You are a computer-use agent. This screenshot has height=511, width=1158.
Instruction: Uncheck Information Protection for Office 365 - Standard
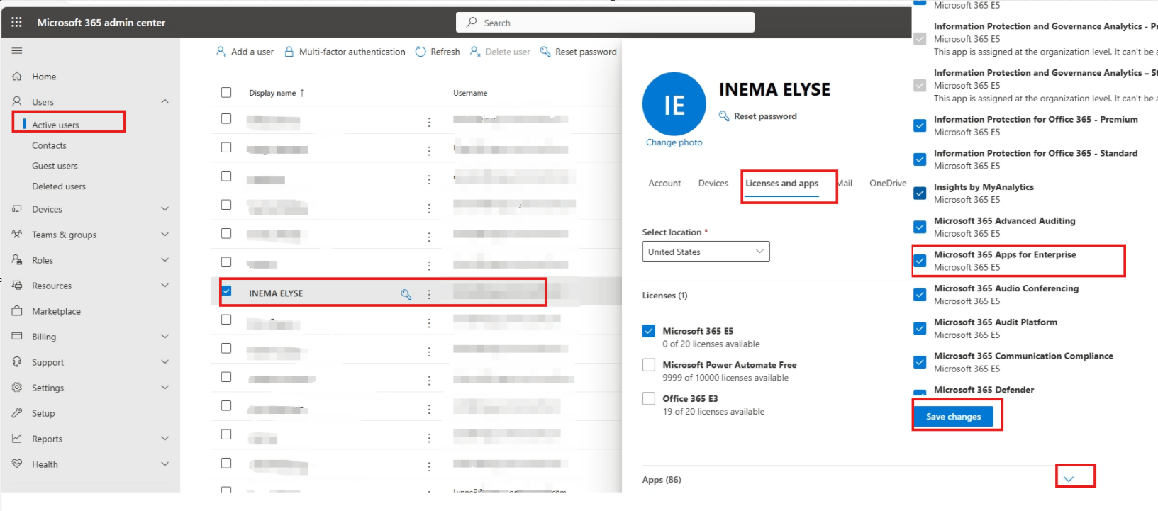(920, 159)
